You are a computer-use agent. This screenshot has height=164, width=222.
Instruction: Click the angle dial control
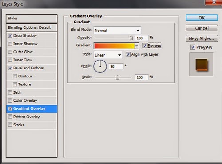[100, 66]
